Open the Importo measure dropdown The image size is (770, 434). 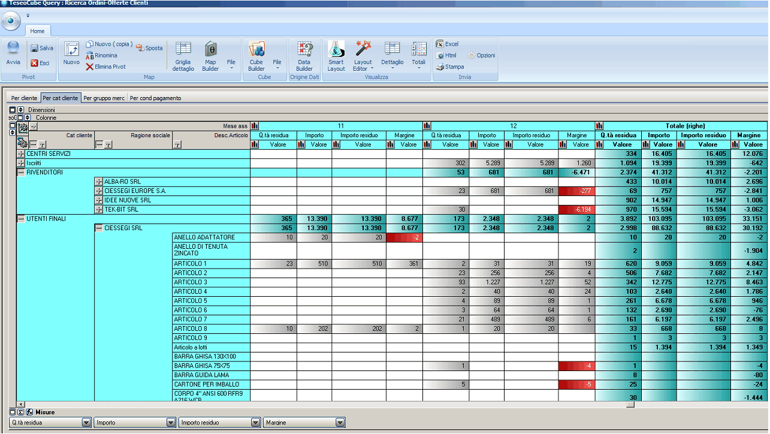pyautogui.click(x=171, y=423)
